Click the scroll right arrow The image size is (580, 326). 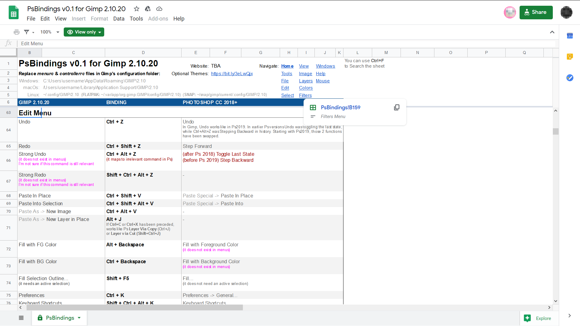coord(549,307)
